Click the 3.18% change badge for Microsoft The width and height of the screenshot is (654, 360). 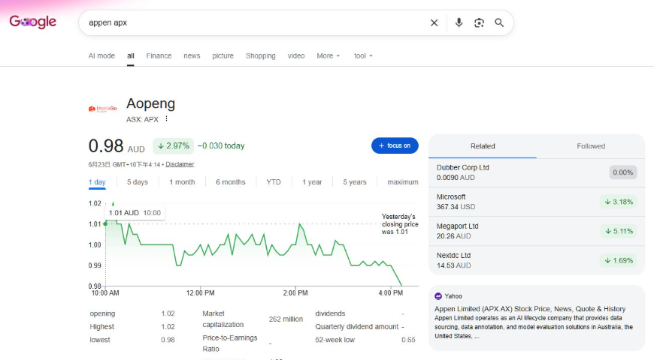tap(619, 202)
